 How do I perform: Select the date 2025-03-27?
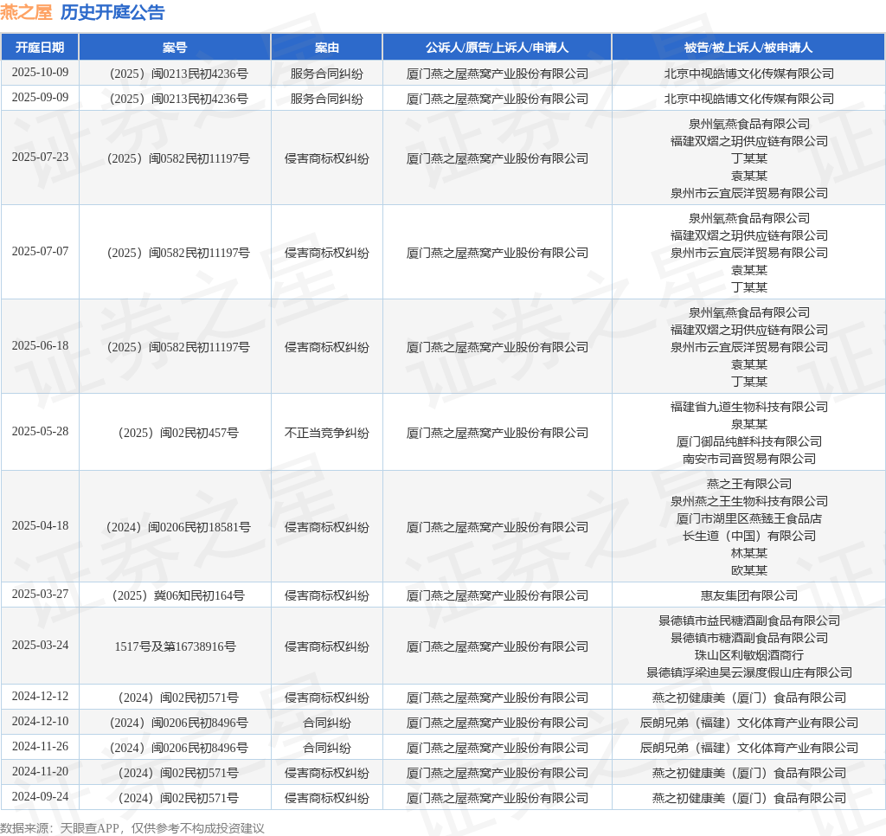(x=40, y=594)
